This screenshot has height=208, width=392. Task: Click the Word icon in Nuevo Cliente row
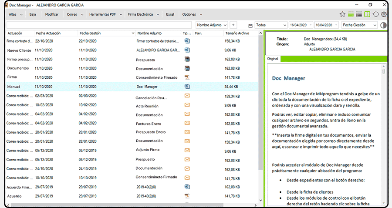tap(187, 50)
